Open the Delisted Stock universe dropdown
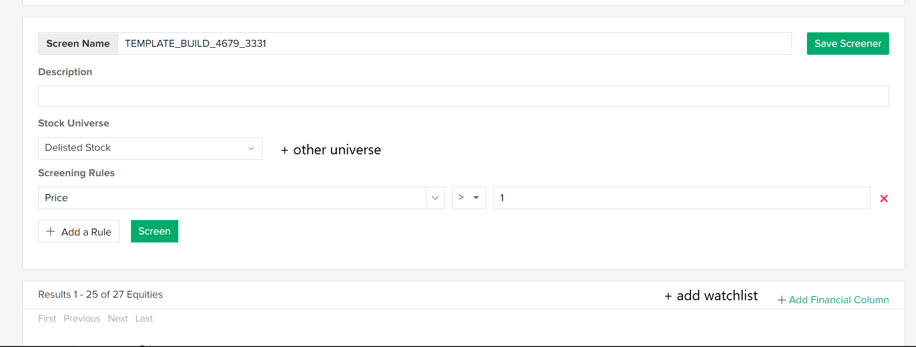This screenshot has width=916, height=347. coord(150,148)
